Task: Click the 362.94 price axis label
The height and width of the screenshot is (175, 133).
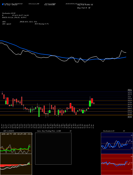Action: pyautogui.click(x=130, y=93)
